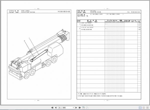Click the PIPING, ELEVATING row text
Viewport: 150px width, 110px height.
(x=86, y=30)
